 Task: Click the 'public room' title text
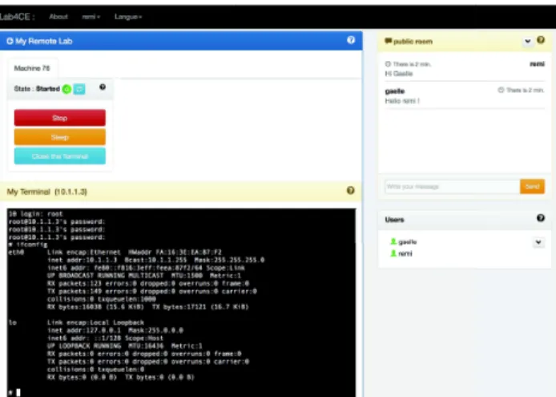[x=413, y=42]
